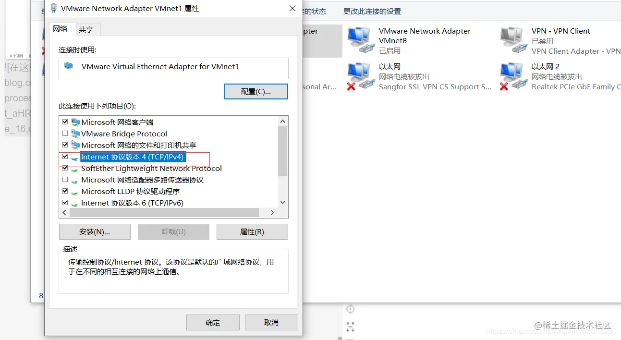Image resolution: width=621 pixels, height=340 pixels.
Task: Open the 更改此连接的设置 menu item
Action: pyautogui.click(x=372, y=11)
